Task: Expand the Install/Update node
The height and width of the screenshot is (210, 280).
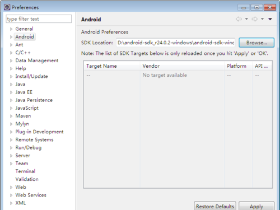Action: coord(11,77)
